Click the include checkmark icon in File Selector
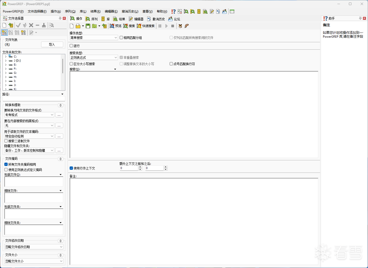The height and width of the screenshot is (268, 368). coord(18,25)
